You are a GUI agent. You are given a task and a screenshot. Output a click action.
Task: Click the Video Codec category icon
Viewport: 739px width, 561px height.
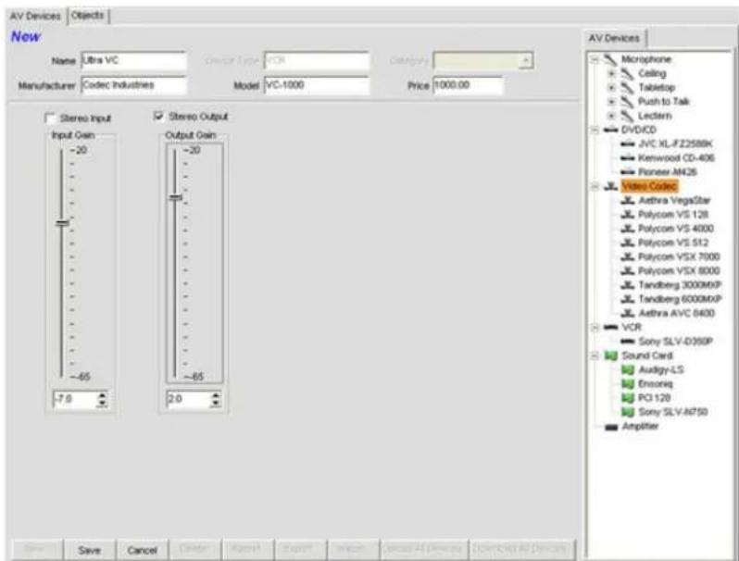[611, 186]
